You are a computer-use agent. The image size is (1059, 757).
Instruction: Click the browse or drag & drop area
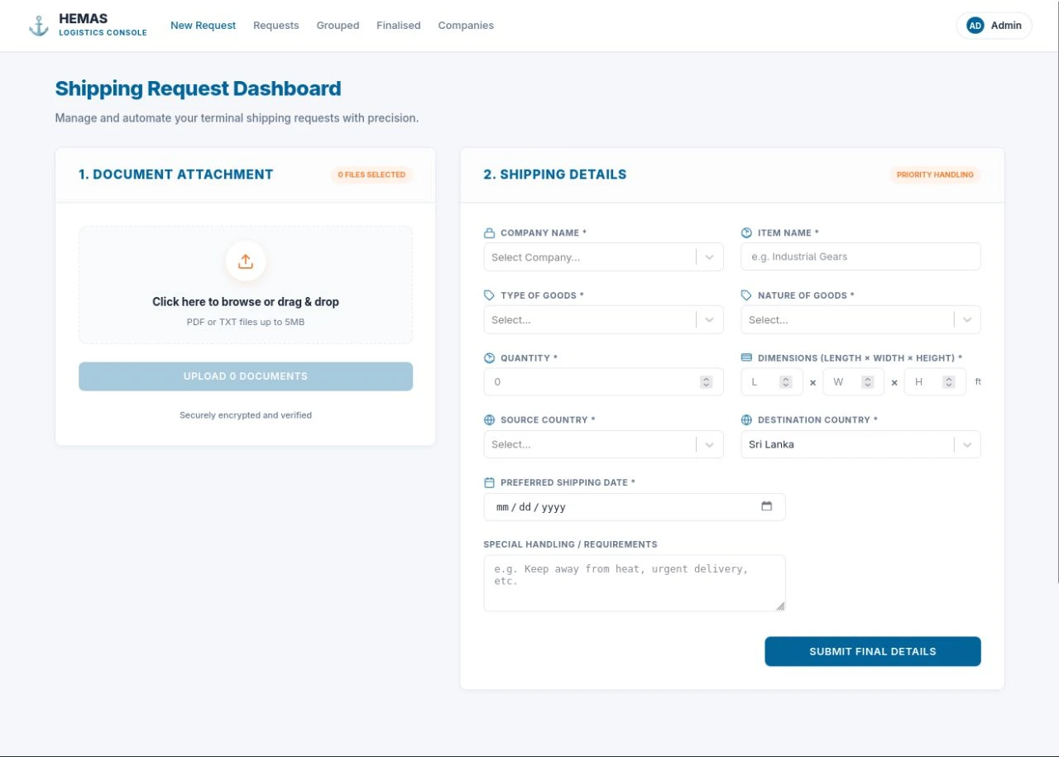pyautogui.click(x=246, y=285)
